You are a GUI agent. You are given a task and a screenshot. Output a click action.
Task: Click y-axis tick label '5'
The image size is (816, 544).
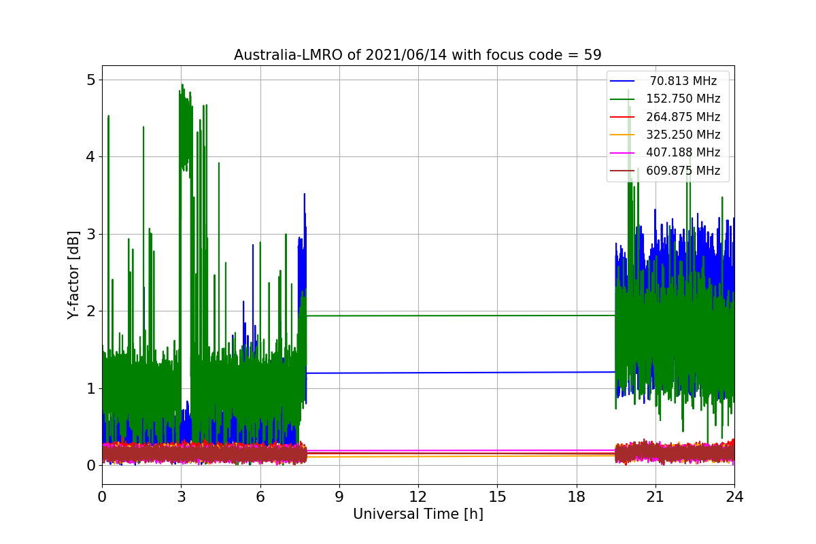tap(90, 80)
